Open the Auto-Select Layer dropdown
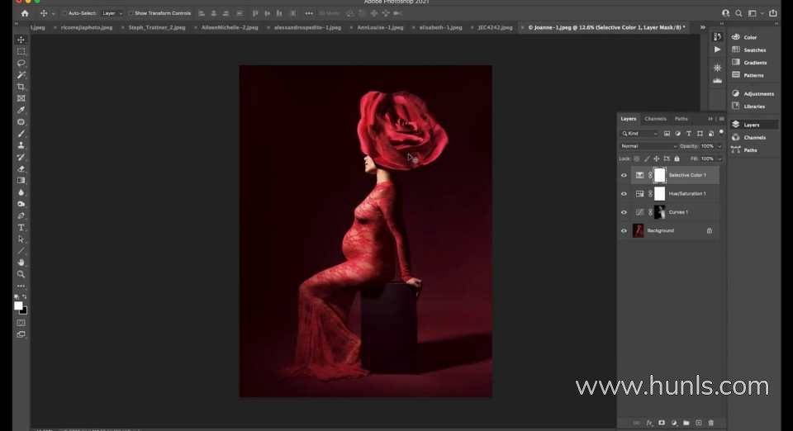793x431 pixels. tap(112, 13)
